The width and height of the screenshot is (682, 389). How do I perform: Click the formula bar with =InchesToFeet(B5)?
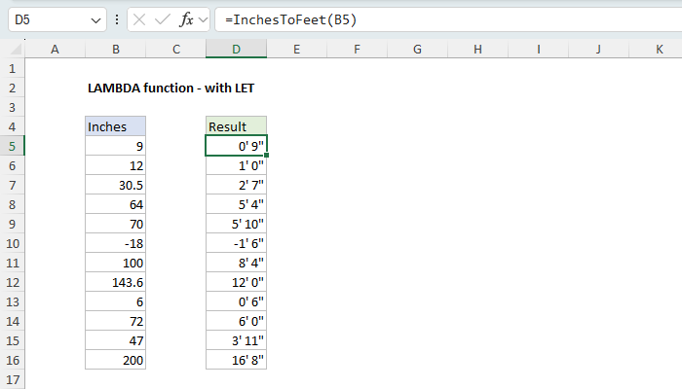click(x=448, y=19)
